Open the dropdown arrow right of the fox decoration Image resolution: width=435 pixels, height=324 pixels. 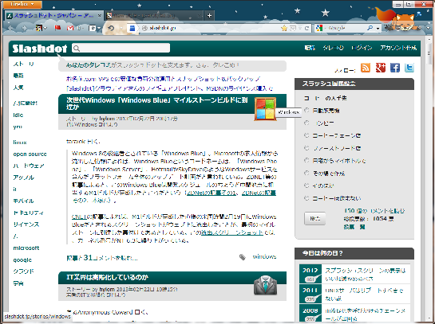pyautogui.click(x=428, y=28)
